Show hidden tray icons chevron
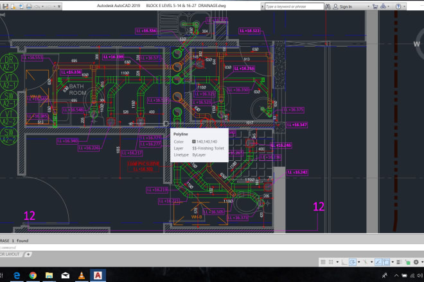 click(x=396, y=276)
